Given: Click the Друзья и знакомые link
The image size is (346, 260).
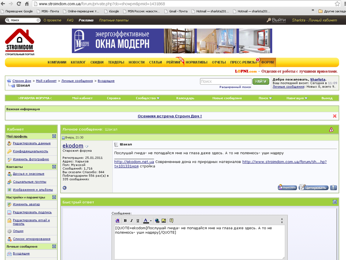Looking at the screenshot, I should 28,174.
